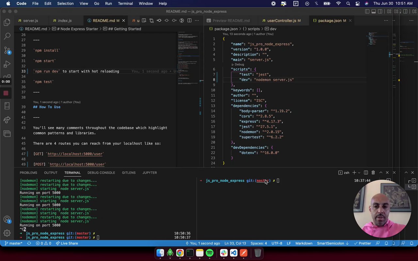Split the README.md editor to the right

[x=189, y=21]
